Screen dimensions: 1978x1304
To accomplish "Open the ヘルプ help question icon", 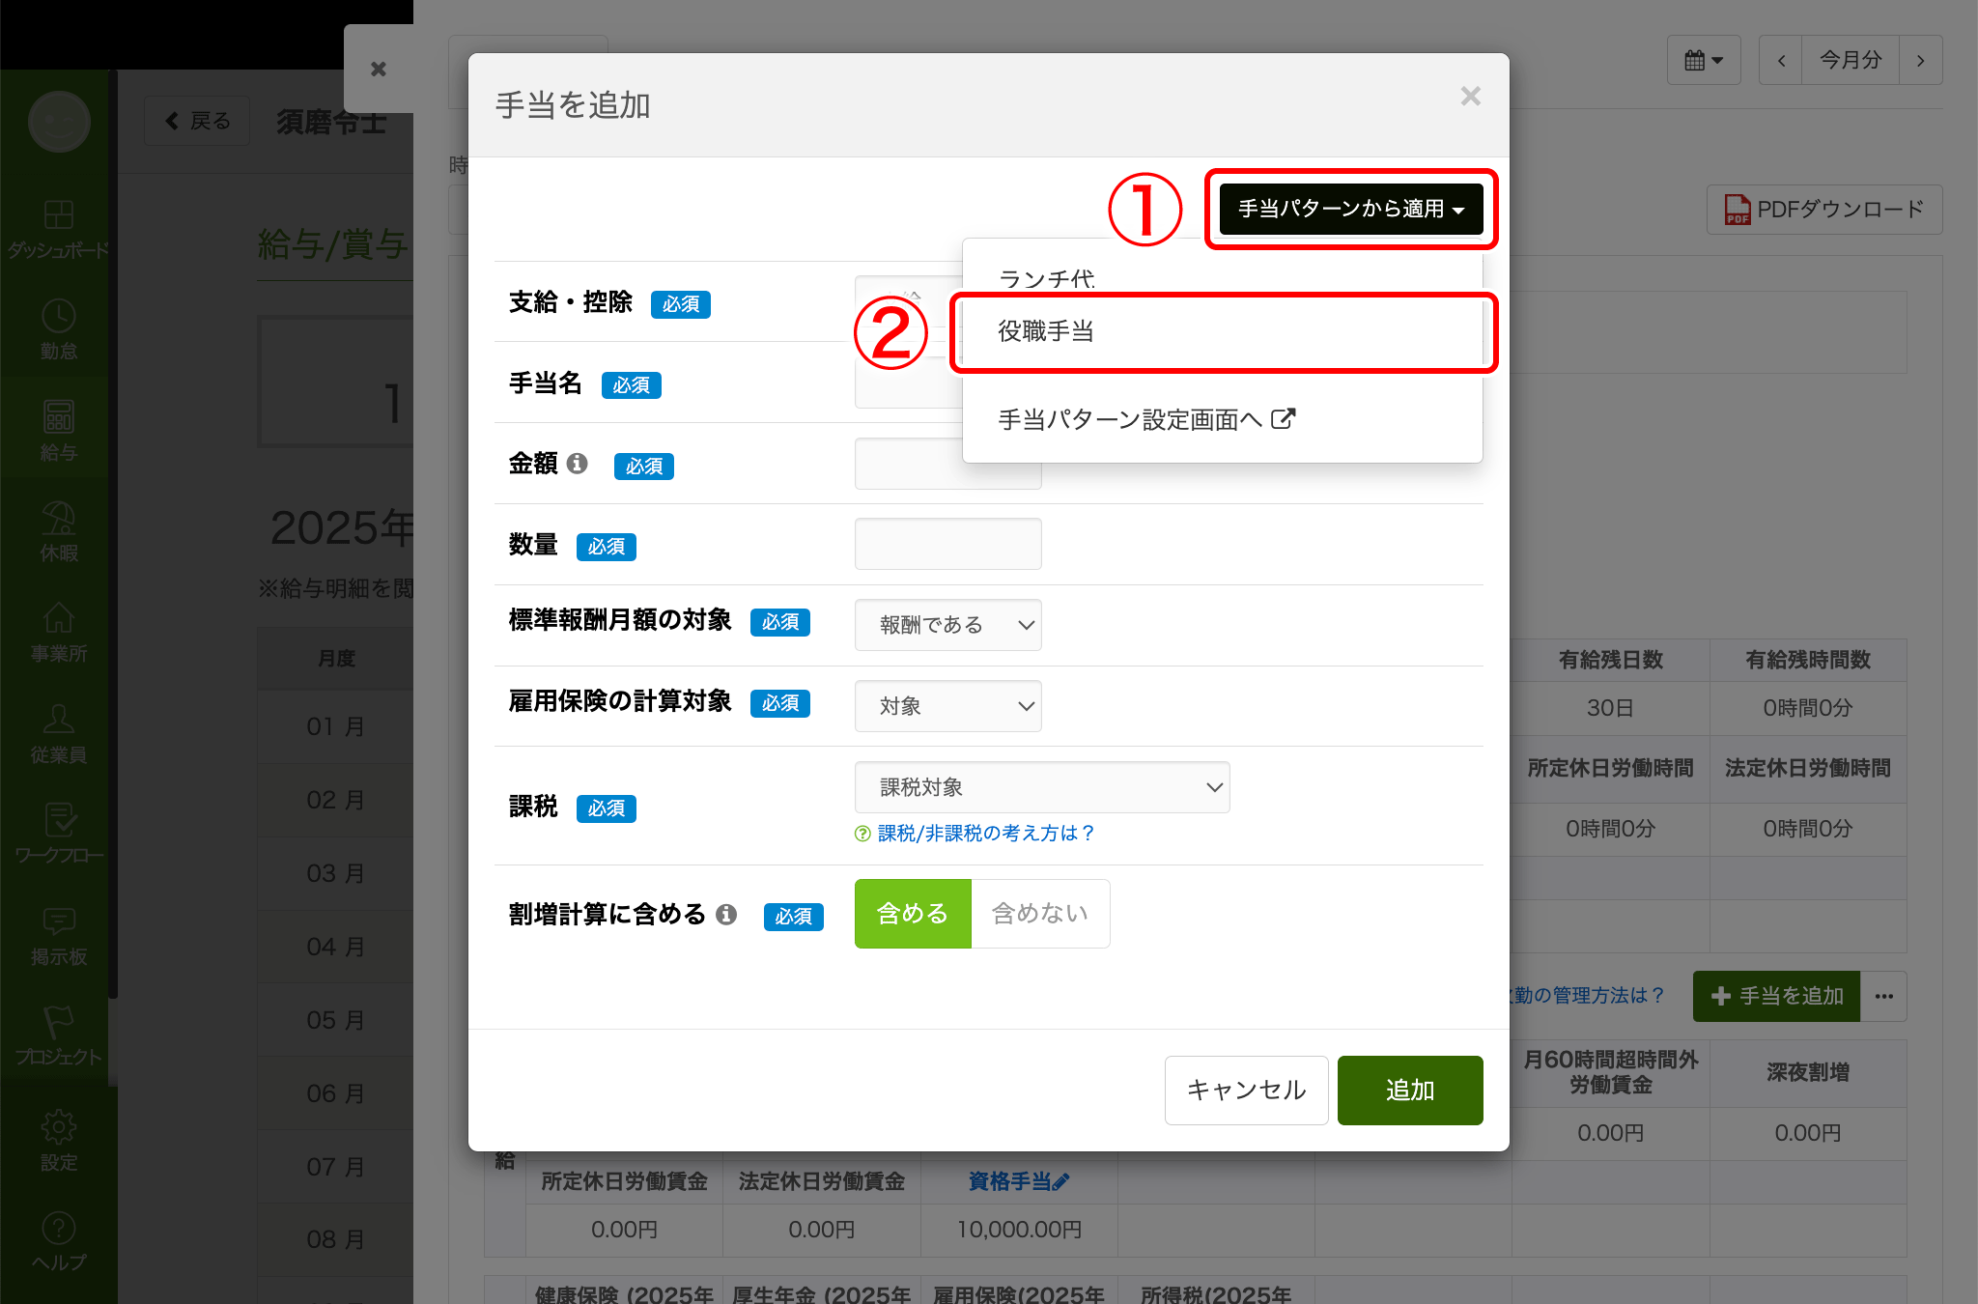I will coord(58,1228).
